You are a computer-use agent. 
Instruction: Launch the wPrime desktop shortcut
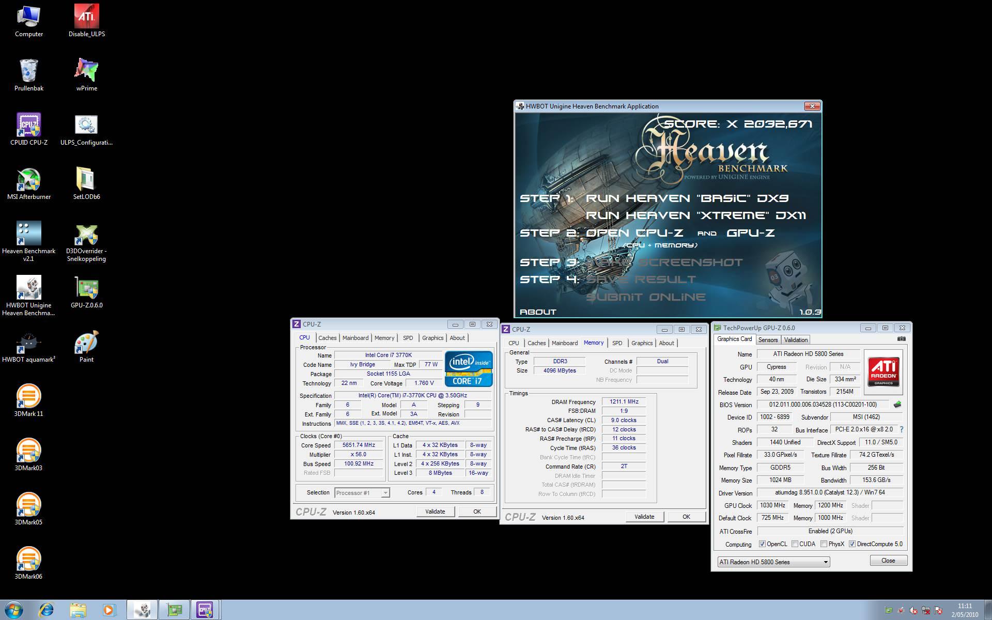(87, 75)
